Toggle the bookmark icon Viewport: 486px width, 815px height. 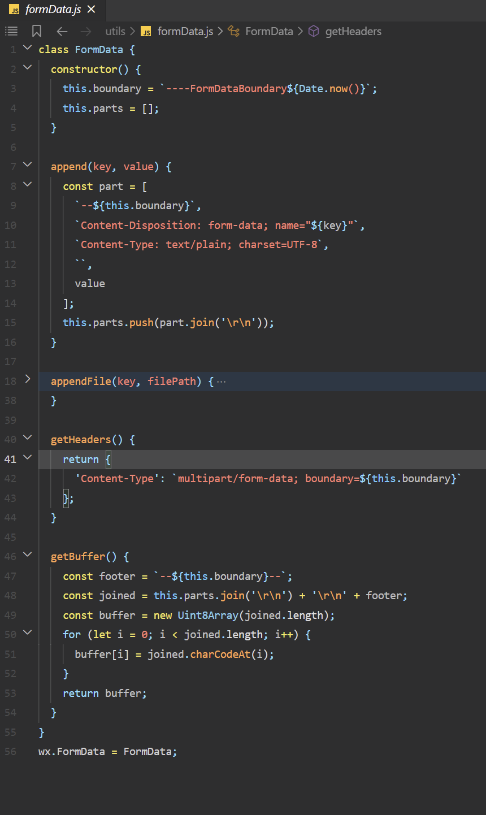click(x=37, y=31)
